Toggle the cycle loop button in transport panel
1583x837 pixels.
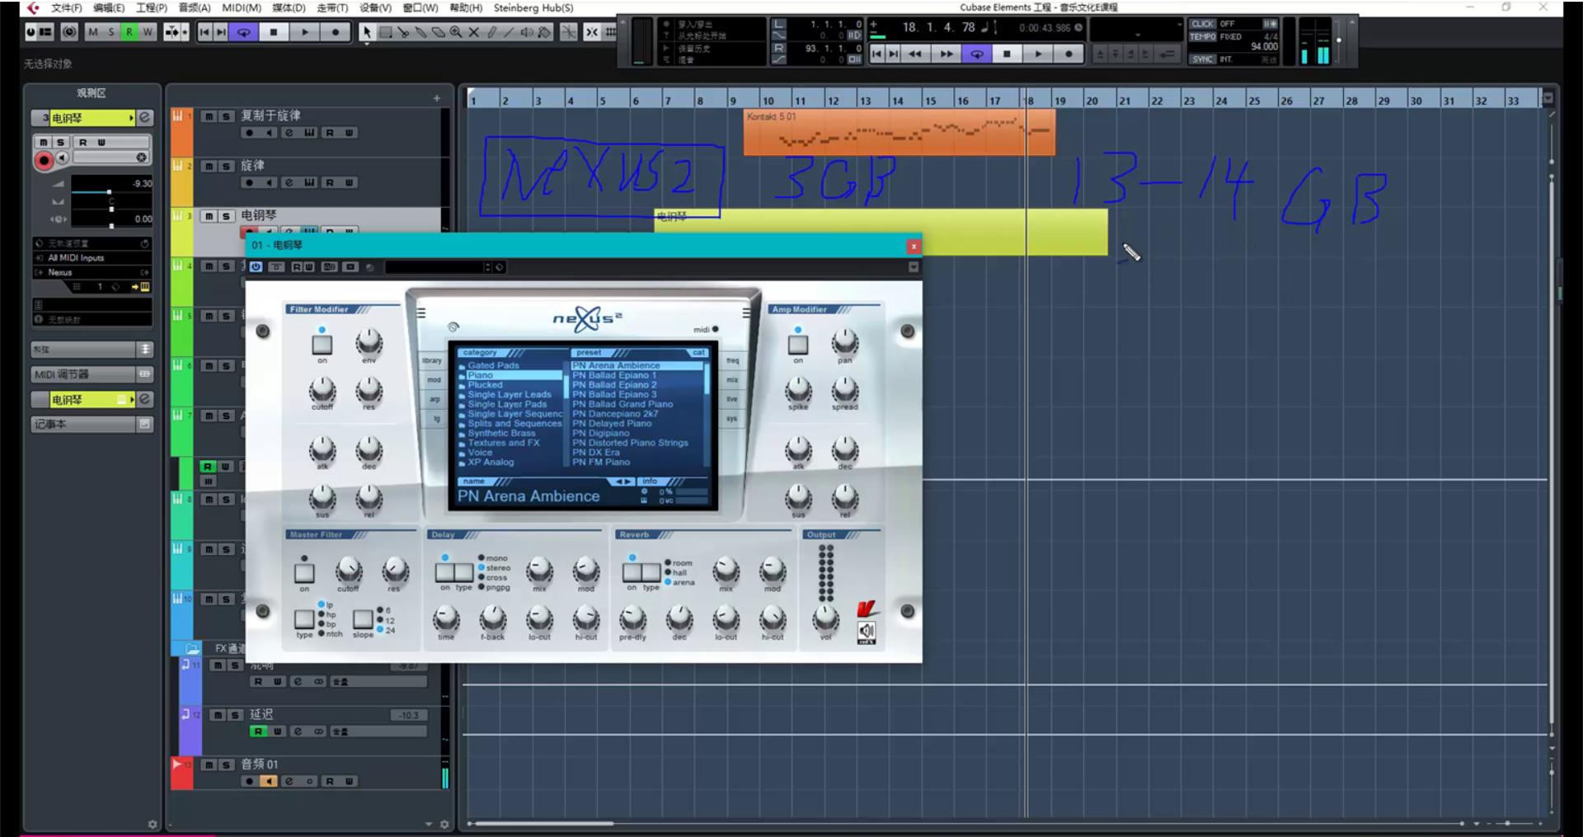977,54
